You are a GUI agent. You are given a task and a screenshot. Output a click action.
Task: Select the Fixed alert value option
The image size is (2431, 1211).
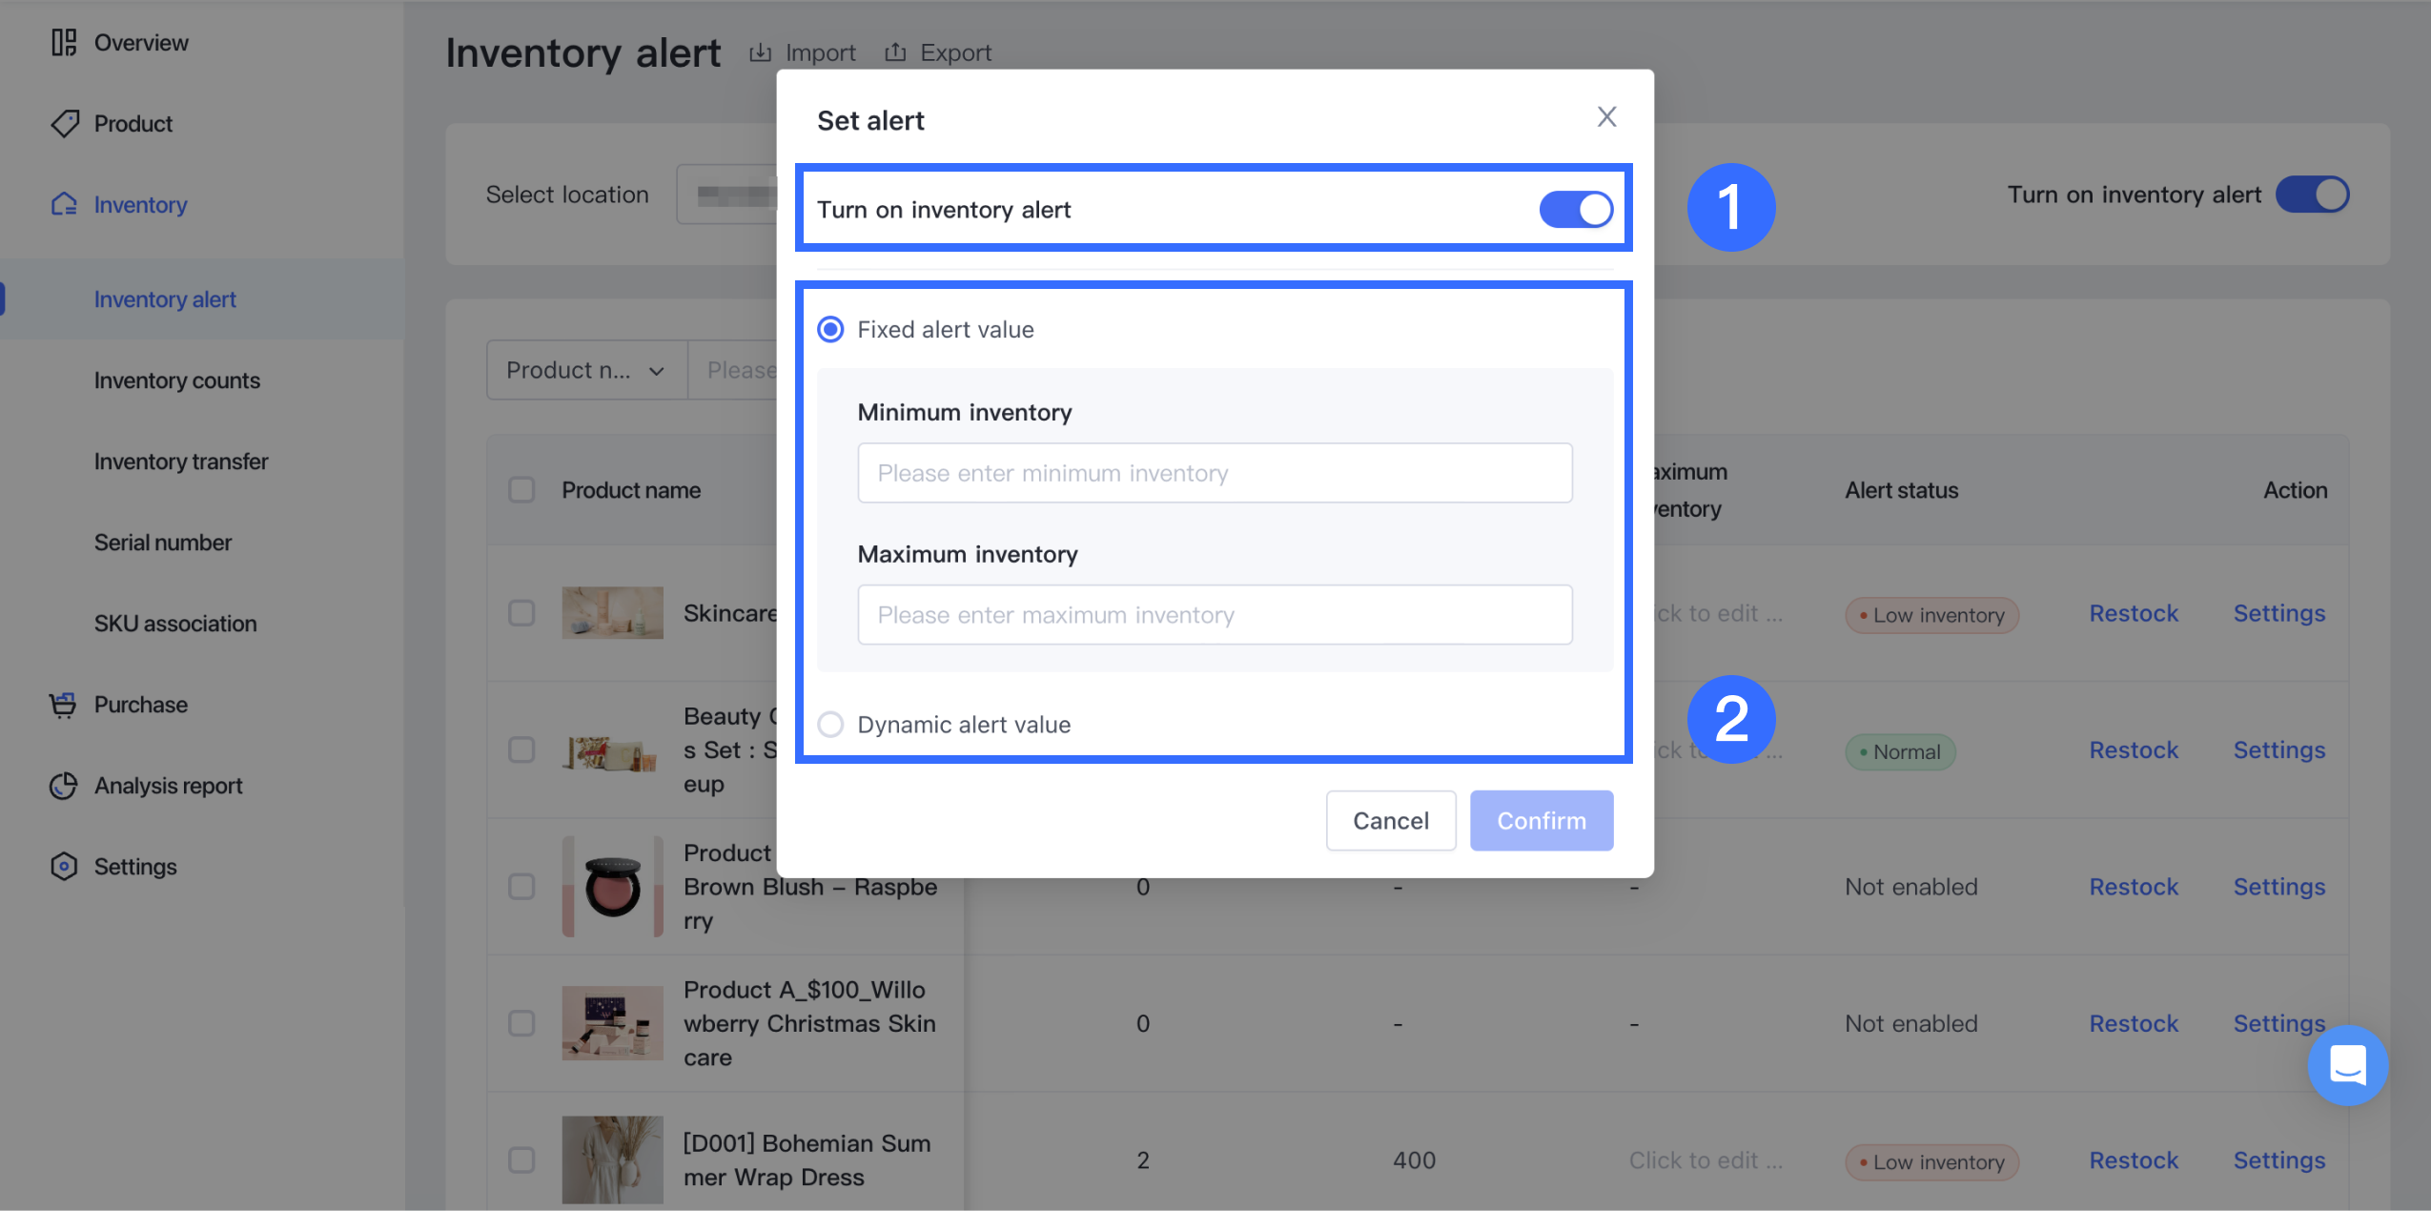point(831,330)
